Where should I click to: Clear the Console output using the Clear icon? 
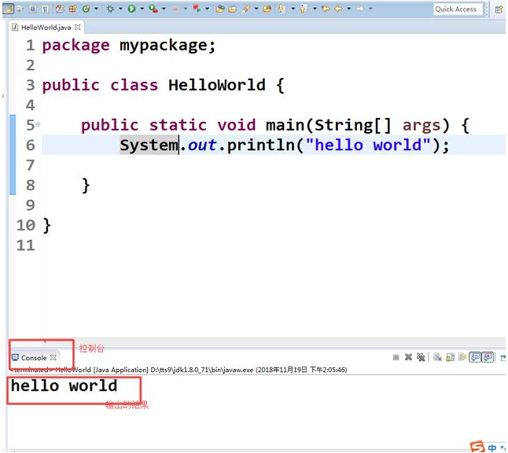pyautogui.click(x=437, y=357)
